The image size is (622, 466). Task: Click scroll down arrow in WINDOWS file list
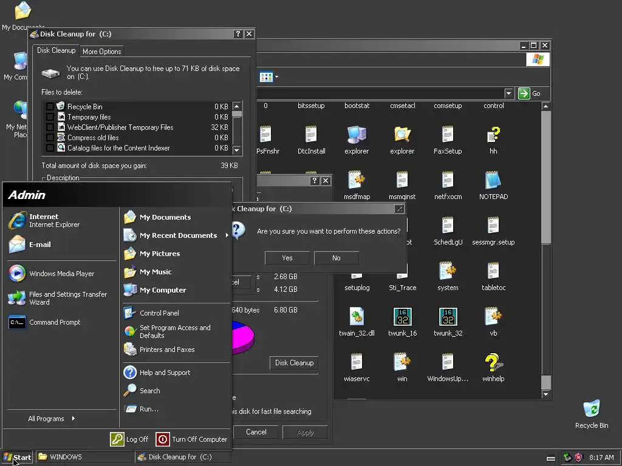pyautogui.click(x=546, y=394)
